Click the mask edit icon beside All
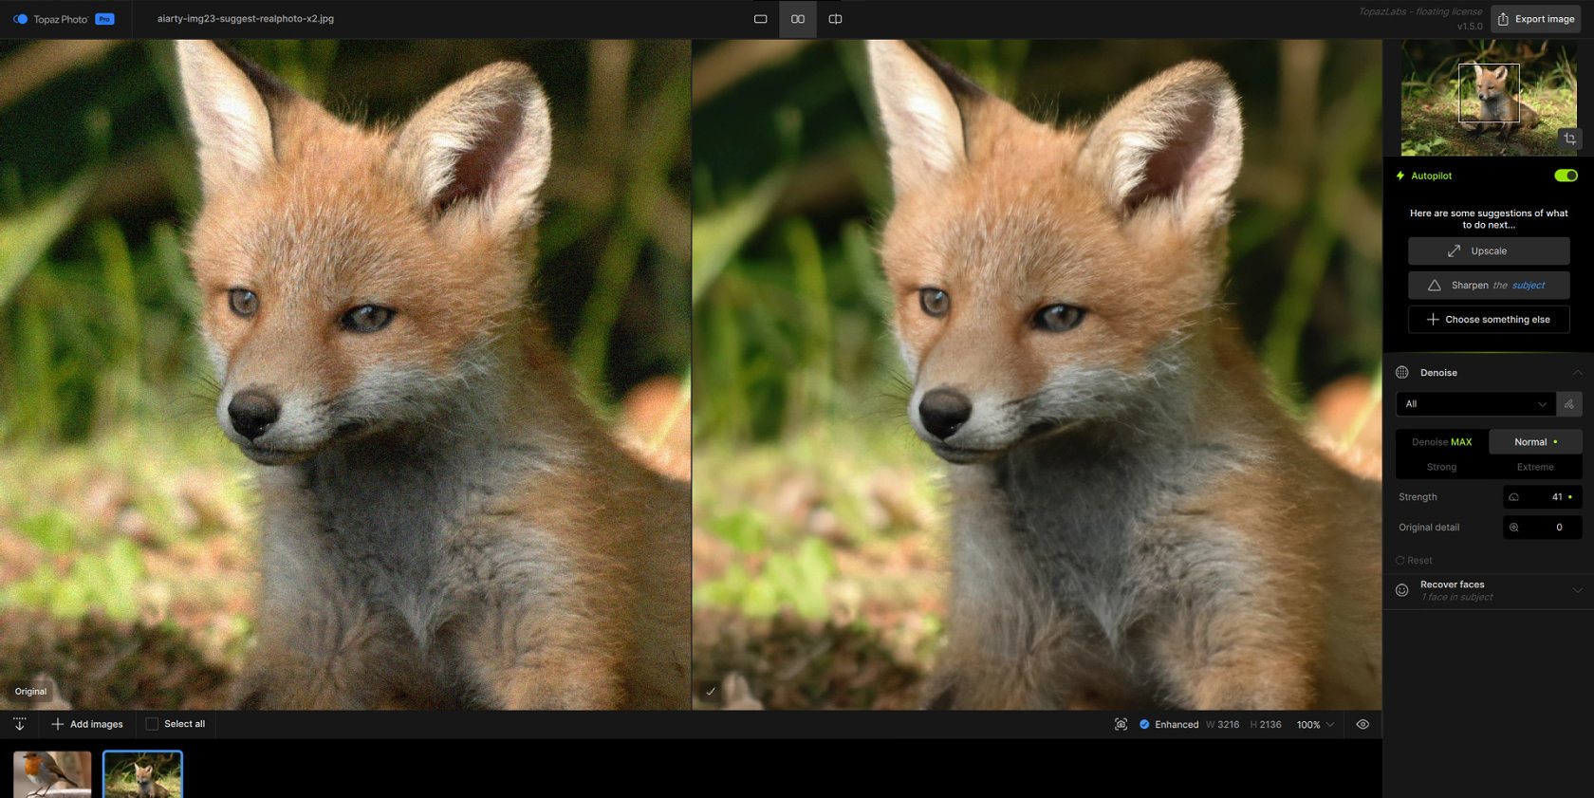The width and height of the screenshot is (1594, 798). point(1569,404)
